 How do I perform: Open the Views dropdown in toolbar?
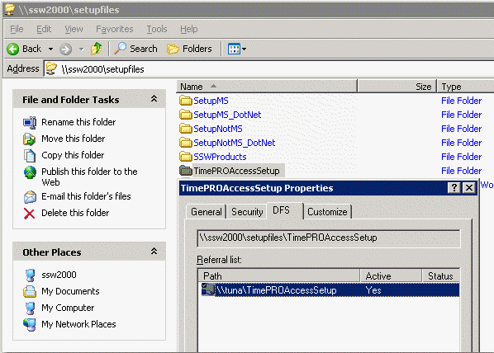(237, 49)
